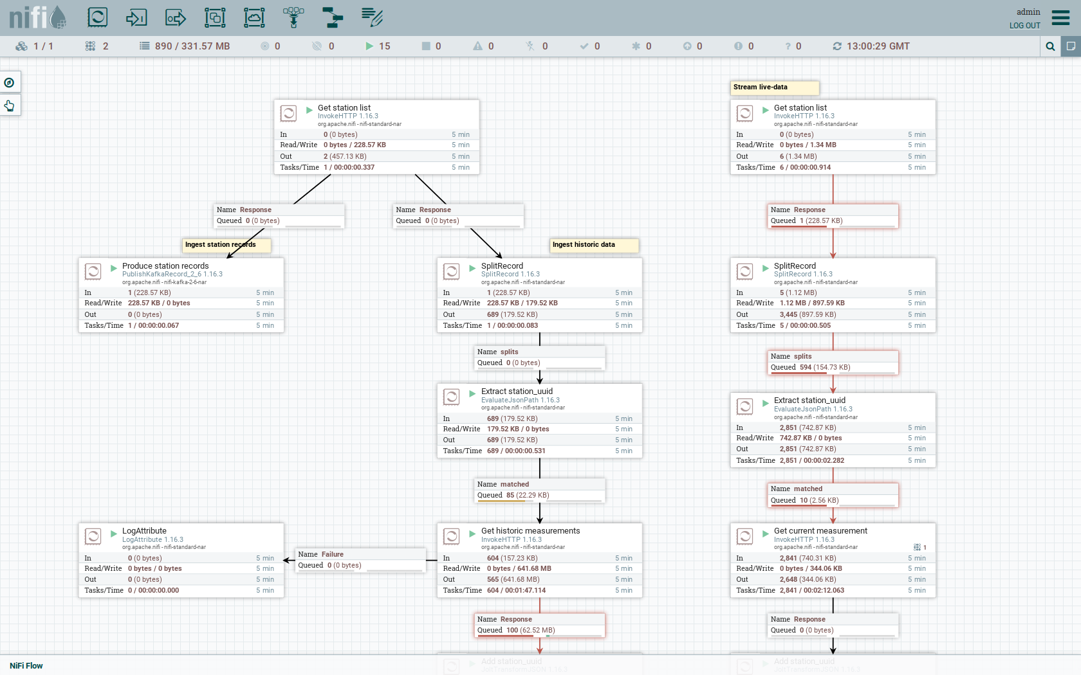Image resolution: width=1081 pixels, height=675 pixels.
Task: Click the Input Port toolbar icon
Action: coord(136,17)
